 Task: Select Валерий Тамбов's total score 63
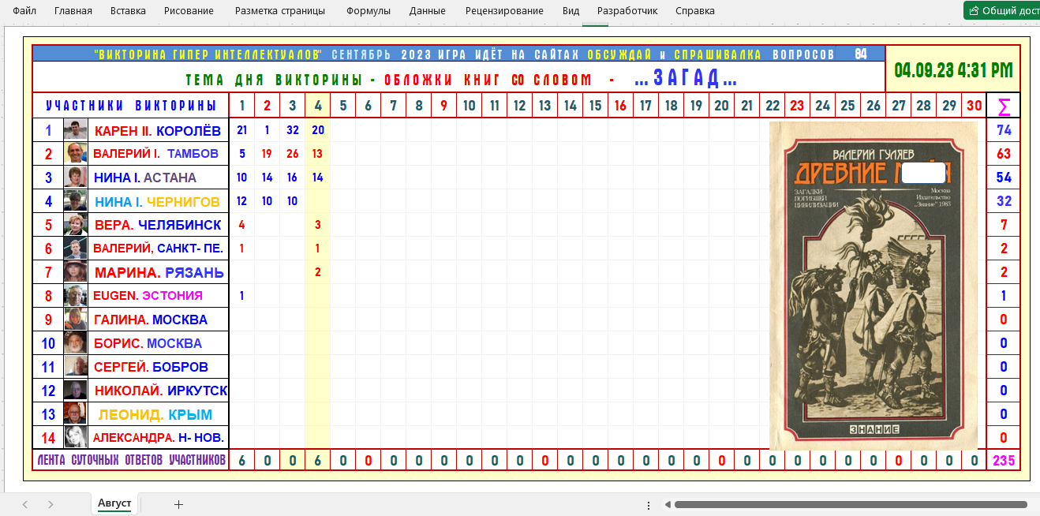pos(1004,154)
